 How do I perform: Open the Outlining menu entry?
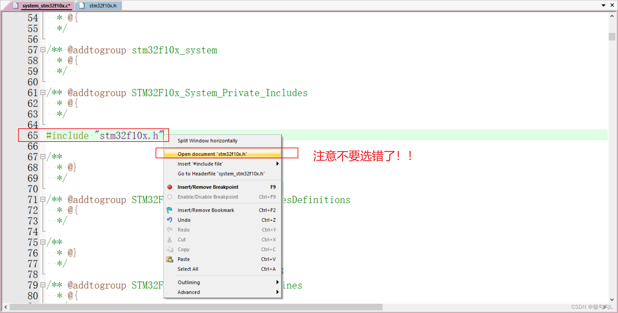(223, 282)
